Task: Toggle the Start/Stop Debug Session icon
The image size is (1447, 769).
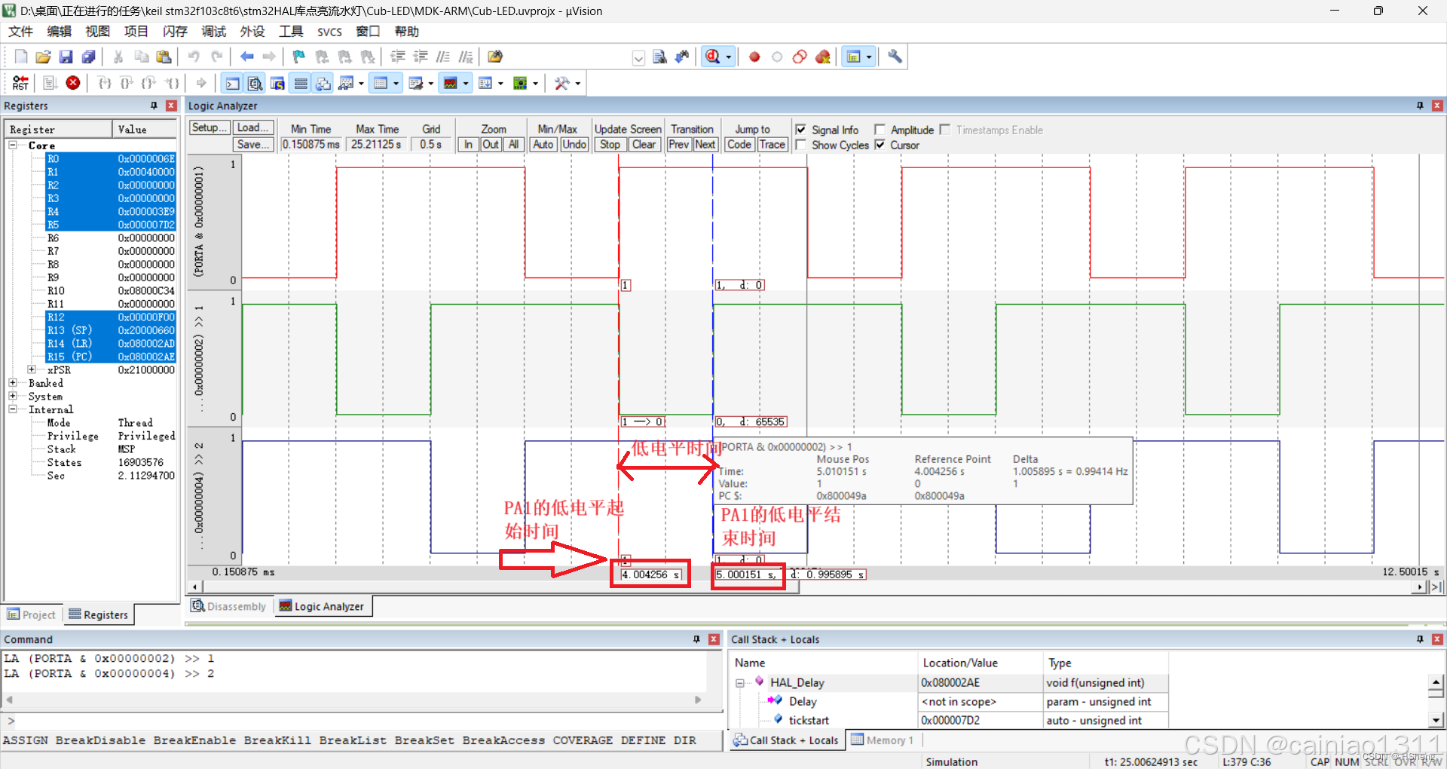Action: click(713, 57)
